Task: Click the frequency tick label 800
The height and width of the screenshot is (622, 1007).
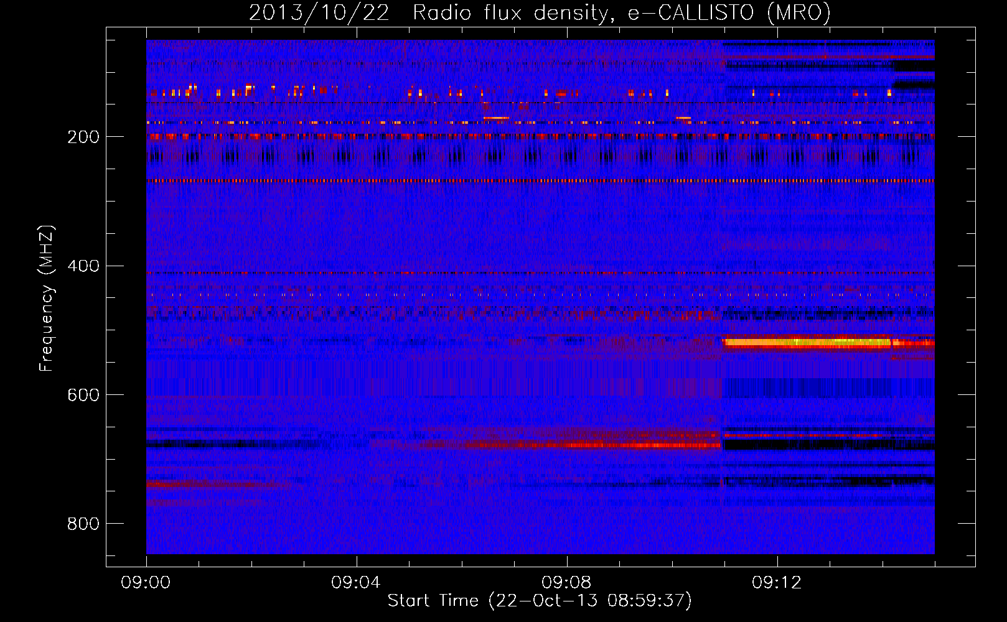Action: tap(83, 524)
